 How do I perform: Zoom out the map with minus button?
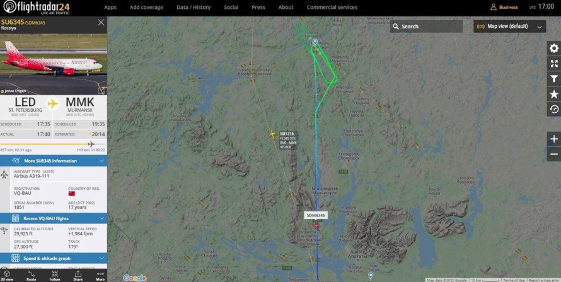point(554,154)
